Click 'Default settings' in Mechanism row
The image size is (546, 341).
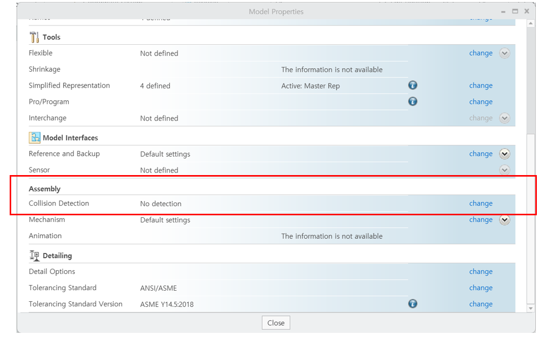[x=165, y=220]
